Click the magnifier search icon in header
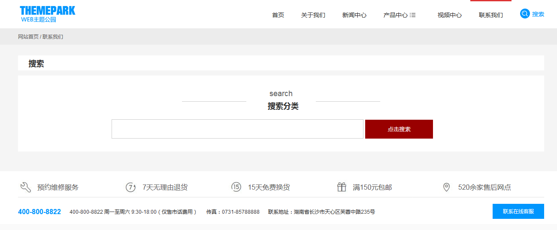557x230 pixels. point(524,14)
